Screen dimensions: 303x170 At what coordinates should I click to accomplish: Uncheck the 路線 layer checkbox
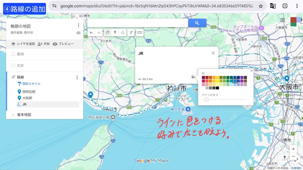[x=13, y=77]
